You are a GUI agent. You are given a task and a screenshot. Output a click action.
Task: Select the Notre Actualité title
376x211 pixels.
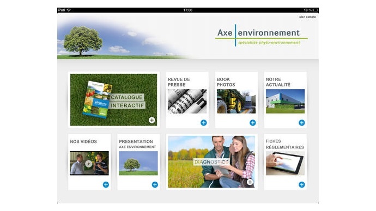pyautogui.click(x=278, y=82)
